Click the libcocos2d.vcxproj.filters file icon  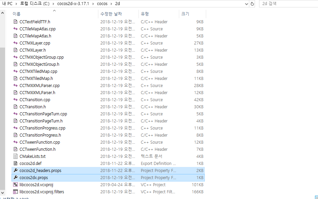[x=15, y=192]
